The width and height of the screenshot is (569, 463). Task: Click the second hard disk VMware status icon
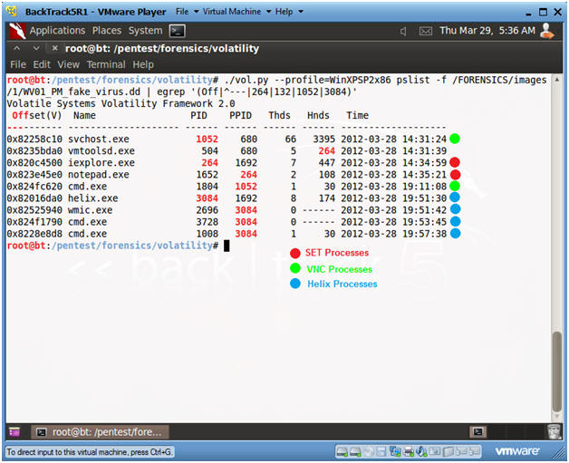click(x=355, y=452)
